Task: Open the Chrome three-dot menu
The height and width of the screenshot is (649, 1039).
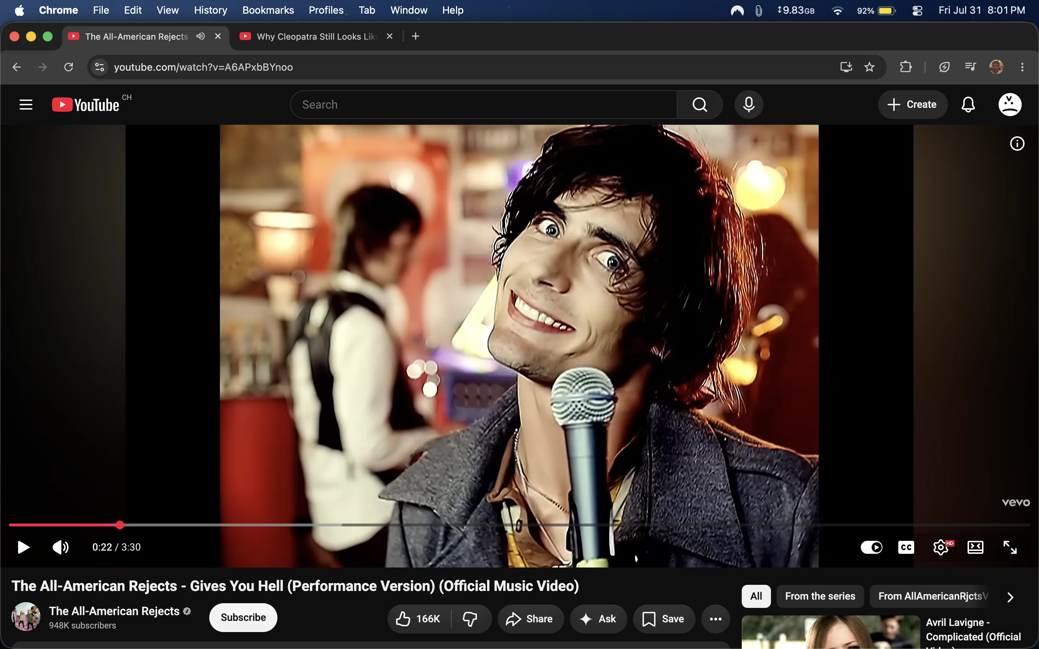Action: click(x=1022, y=67)
